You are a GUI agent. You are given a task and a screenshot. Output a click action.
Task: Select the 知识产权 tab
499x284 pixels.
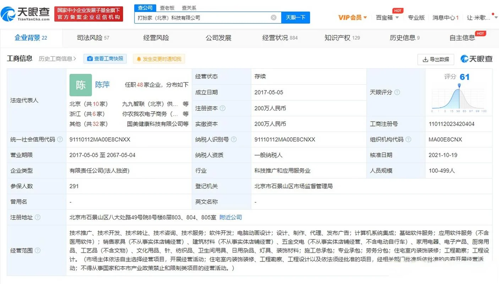click(x=342, y=38)
